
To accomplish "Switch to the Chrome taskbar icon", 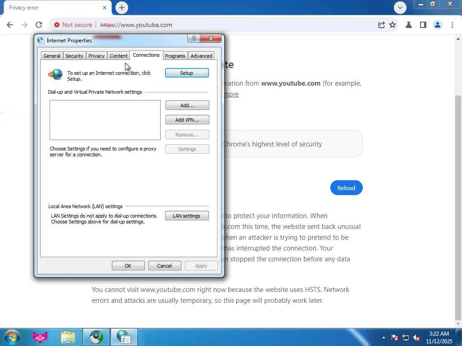I will coord(96,337).
